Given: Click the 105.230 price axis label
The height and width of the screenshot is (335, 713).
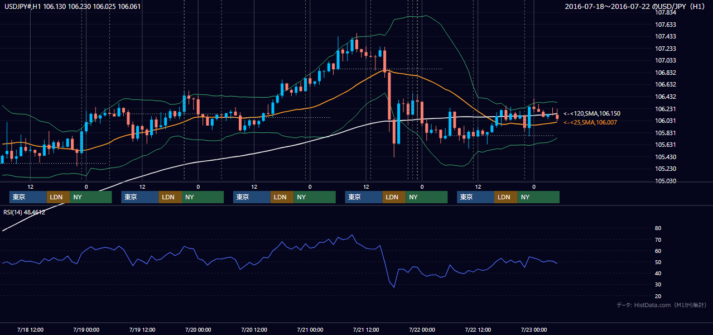Looking at the screenshot, I should (667, 169).
